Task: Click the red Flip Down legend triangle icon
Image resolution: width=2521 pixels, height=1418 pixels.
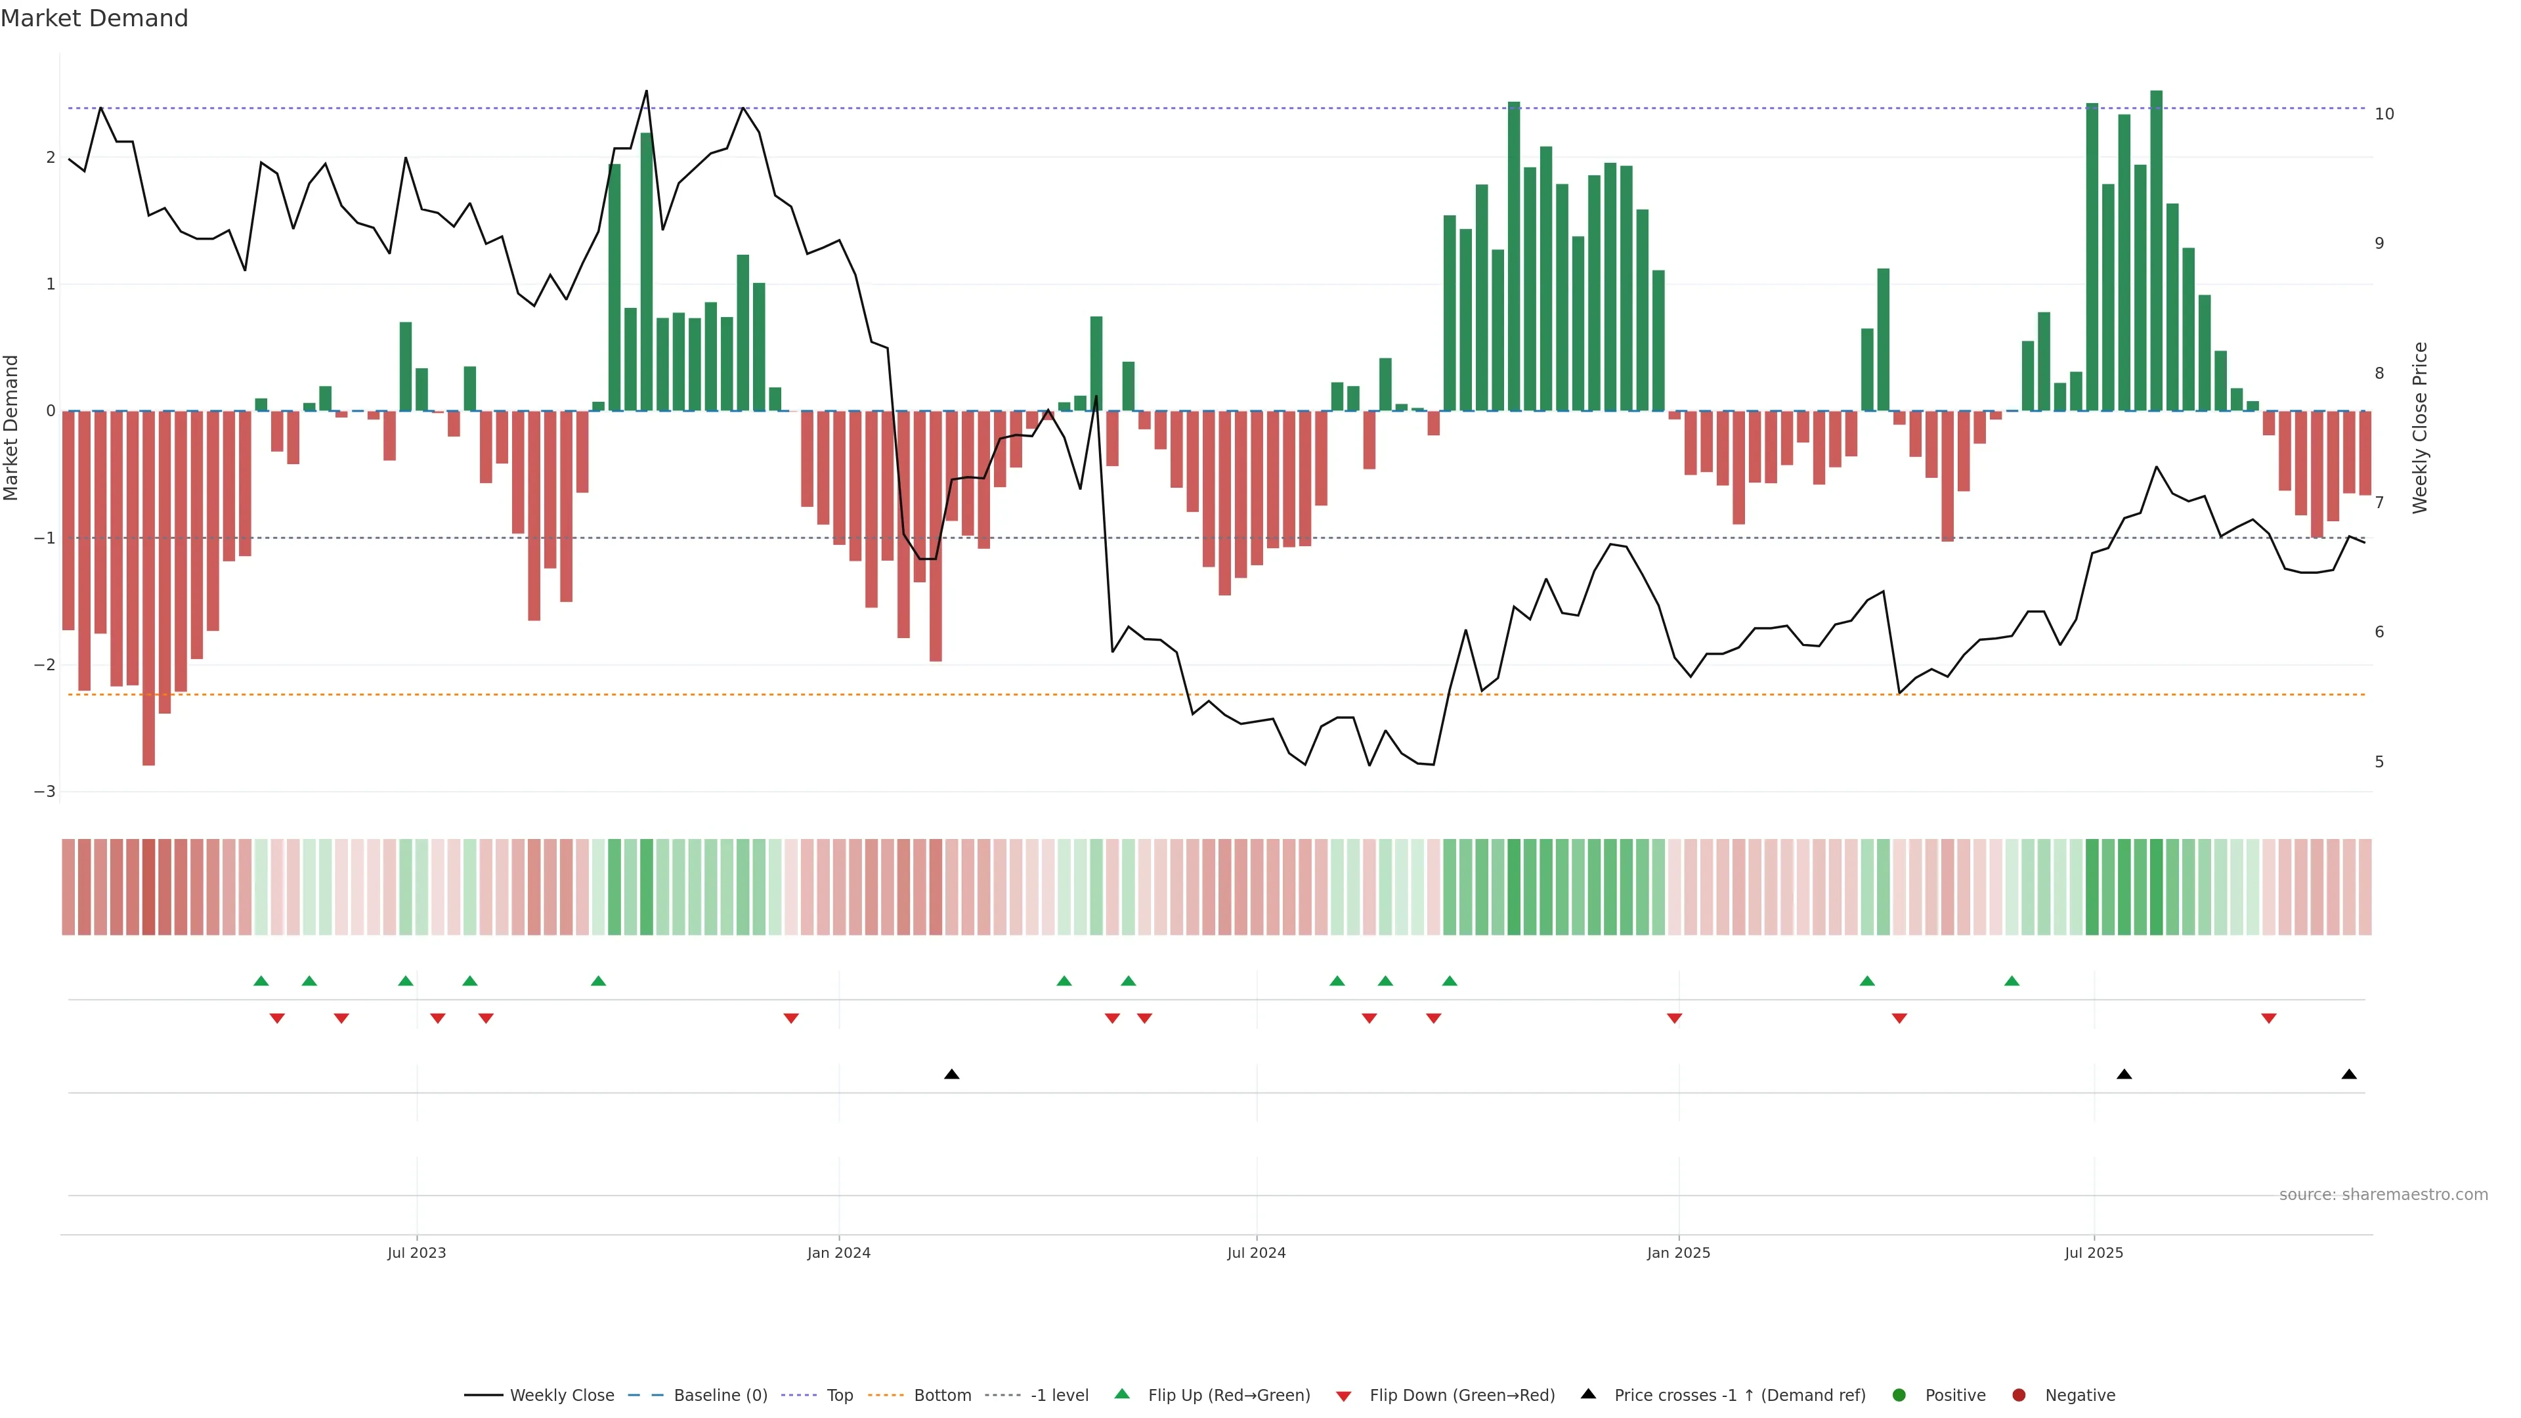Action: 1344,1396
